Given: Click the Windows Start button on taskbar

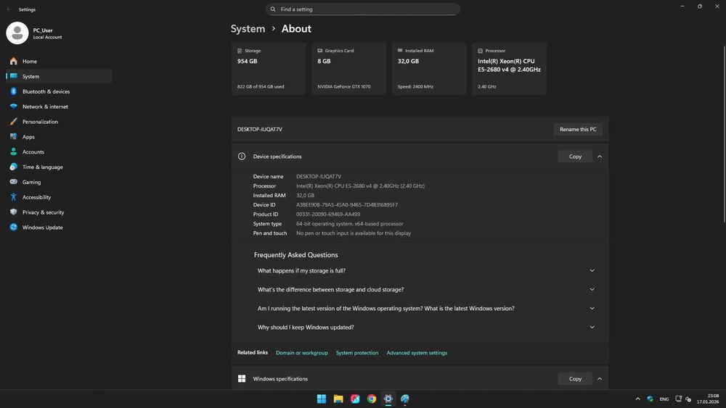Looking at the screenshot, I should click(x=322, y=399).
